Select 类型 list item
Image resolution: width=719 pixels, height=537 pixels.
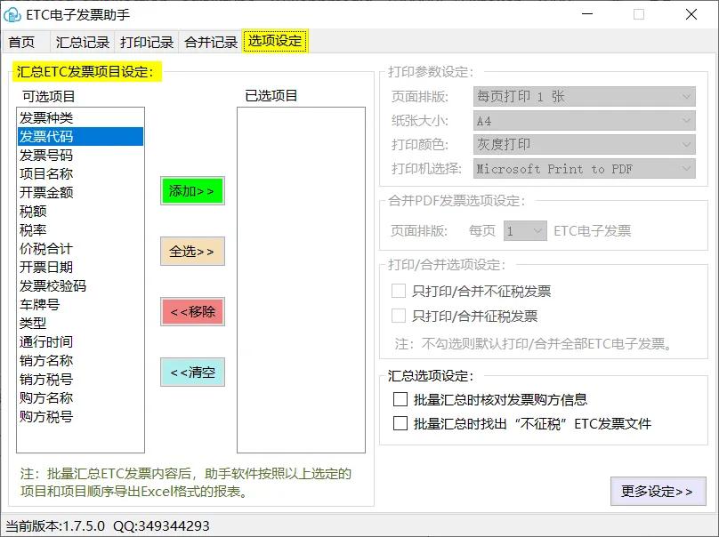click(80, 324)
